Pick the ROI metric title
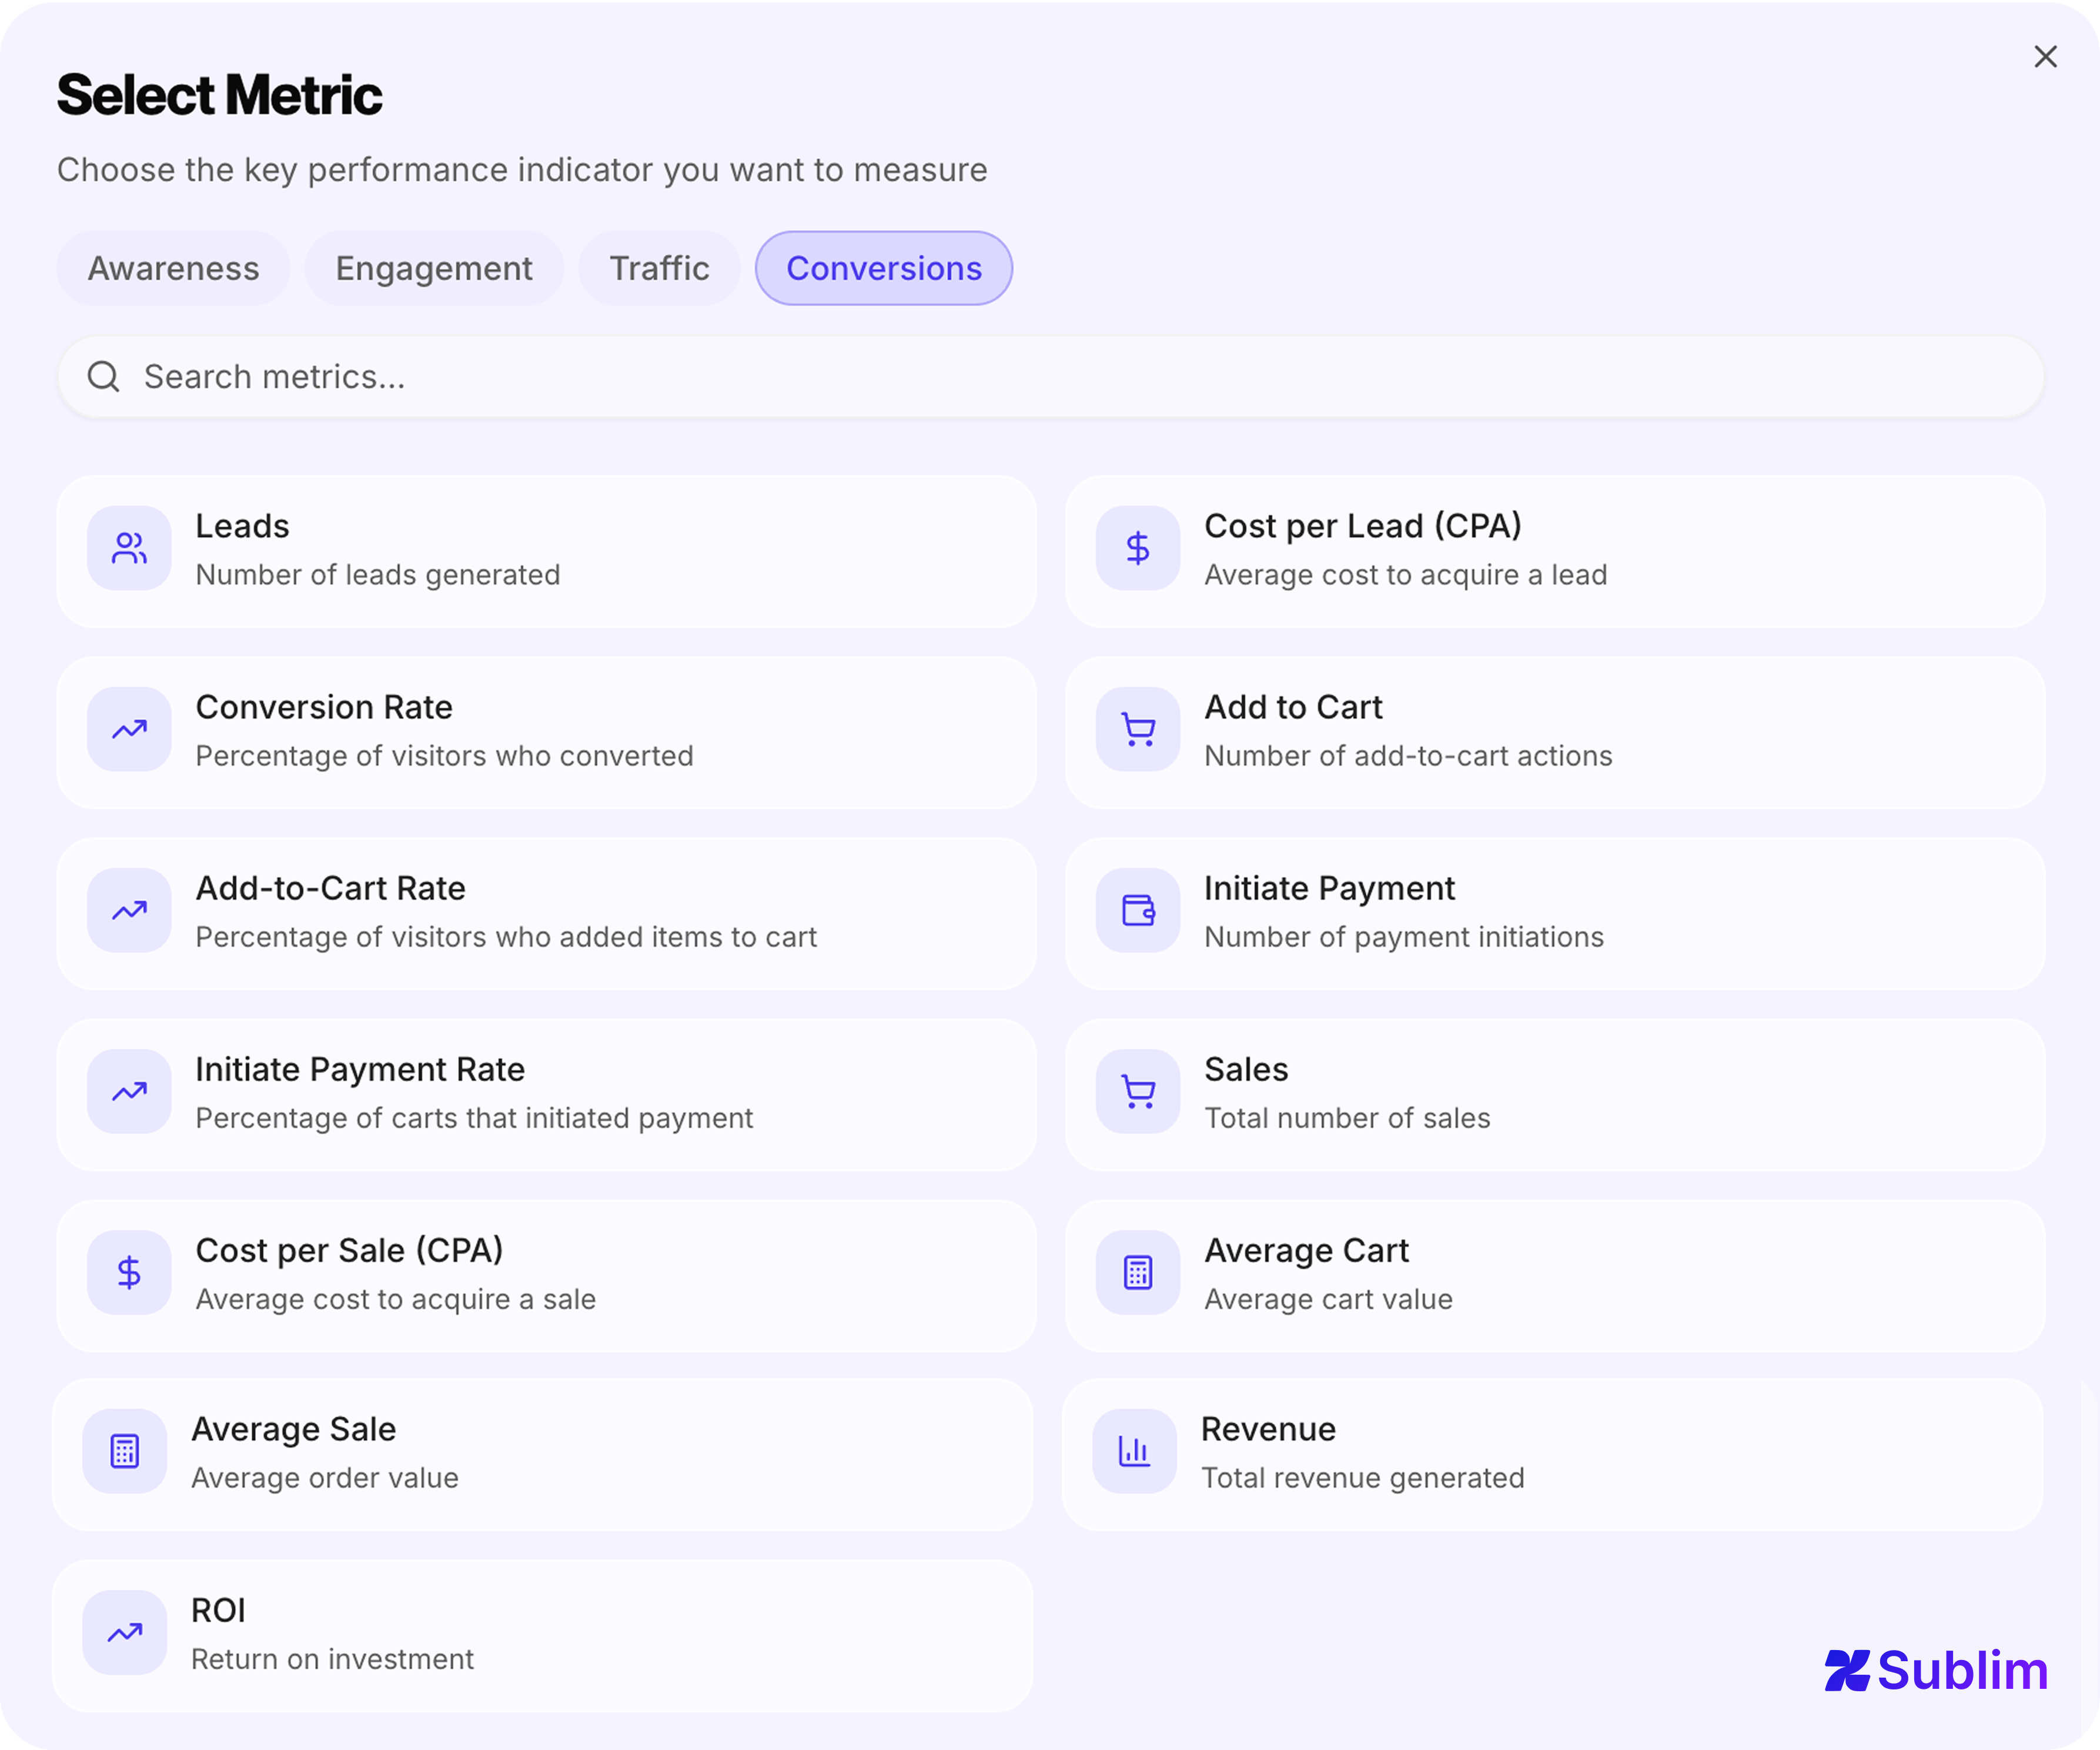 [x=218, y=1610]
